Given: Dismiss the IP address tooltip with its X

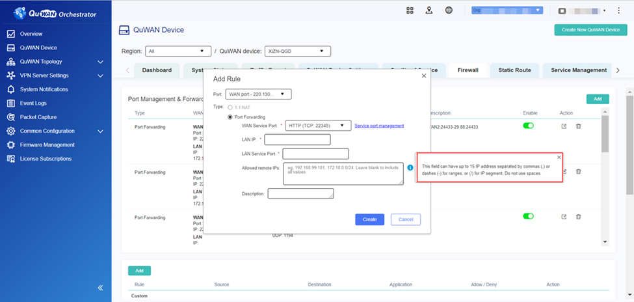Looking at the screenshot, I should coord(559,157).
